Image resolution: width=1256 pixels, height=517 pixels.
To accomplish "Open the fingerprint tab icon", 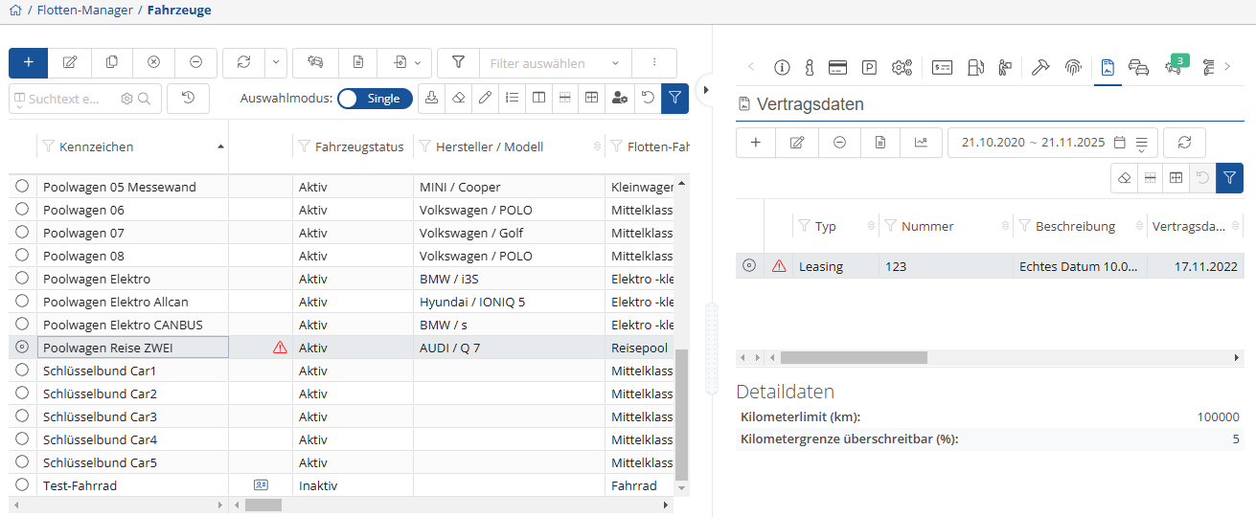I will (x=1073, y=67).
